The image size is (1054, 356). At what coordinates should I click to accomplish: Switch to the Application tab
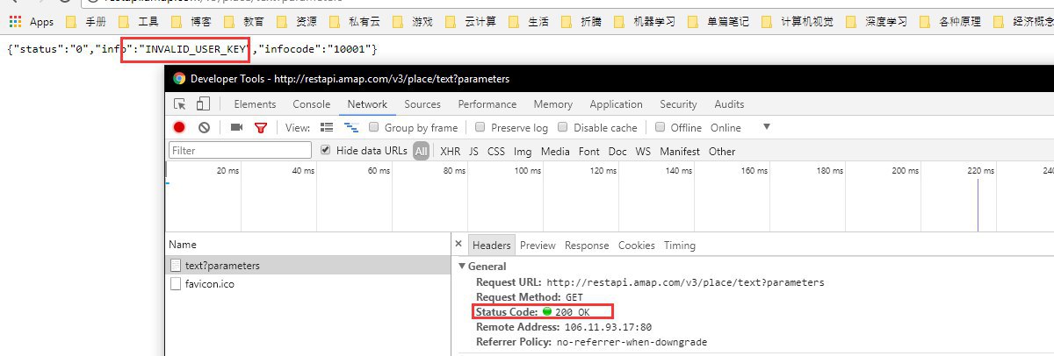tap(617, 104)
